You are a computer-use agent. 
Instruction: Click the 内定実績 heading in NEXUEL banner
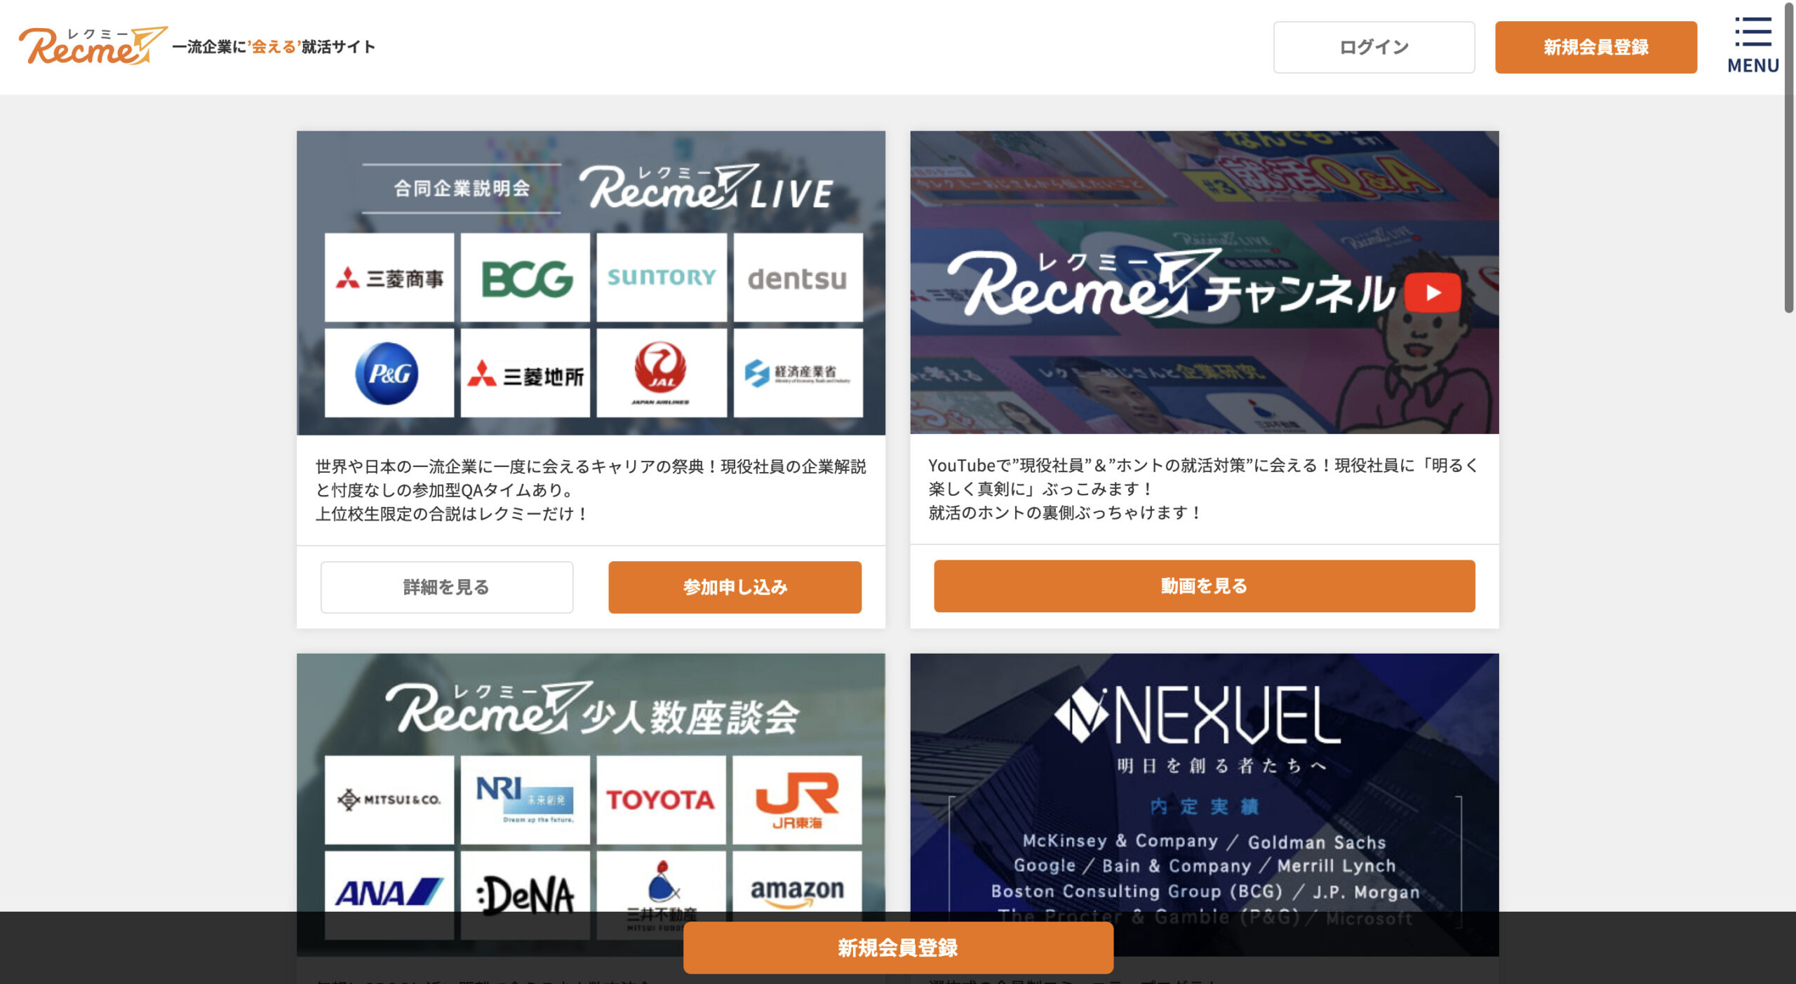coord(1204,807)
